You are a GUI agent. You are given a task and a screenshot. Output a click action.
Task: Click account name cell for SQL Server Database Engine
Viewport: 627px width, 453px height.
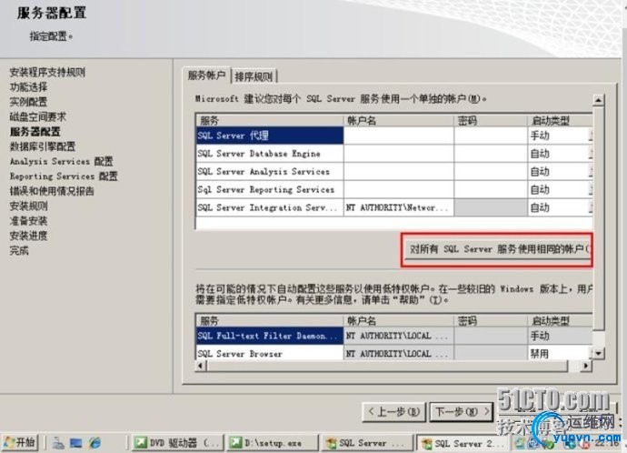[x=399, y=153]
